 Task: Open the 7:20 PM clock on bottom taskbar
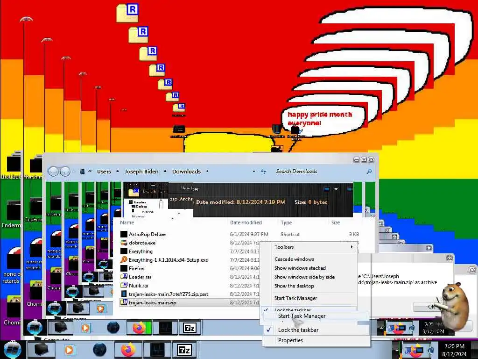click(454, 350)
